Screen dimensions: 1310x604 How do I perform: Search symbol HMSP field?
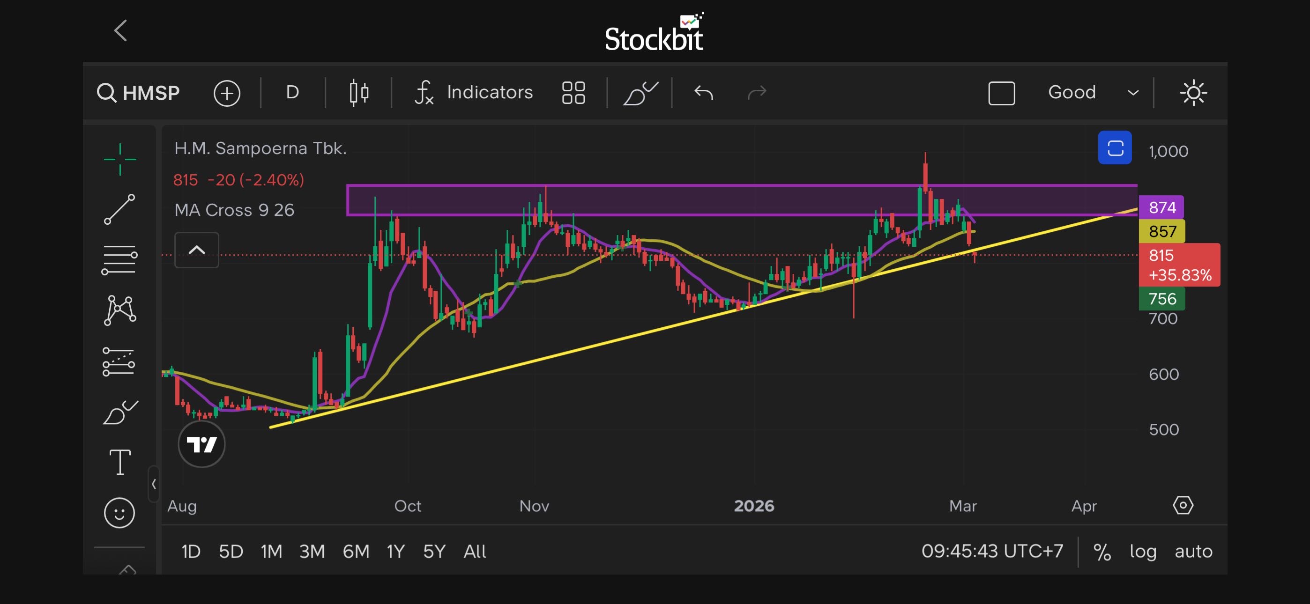tap(138, 93)
